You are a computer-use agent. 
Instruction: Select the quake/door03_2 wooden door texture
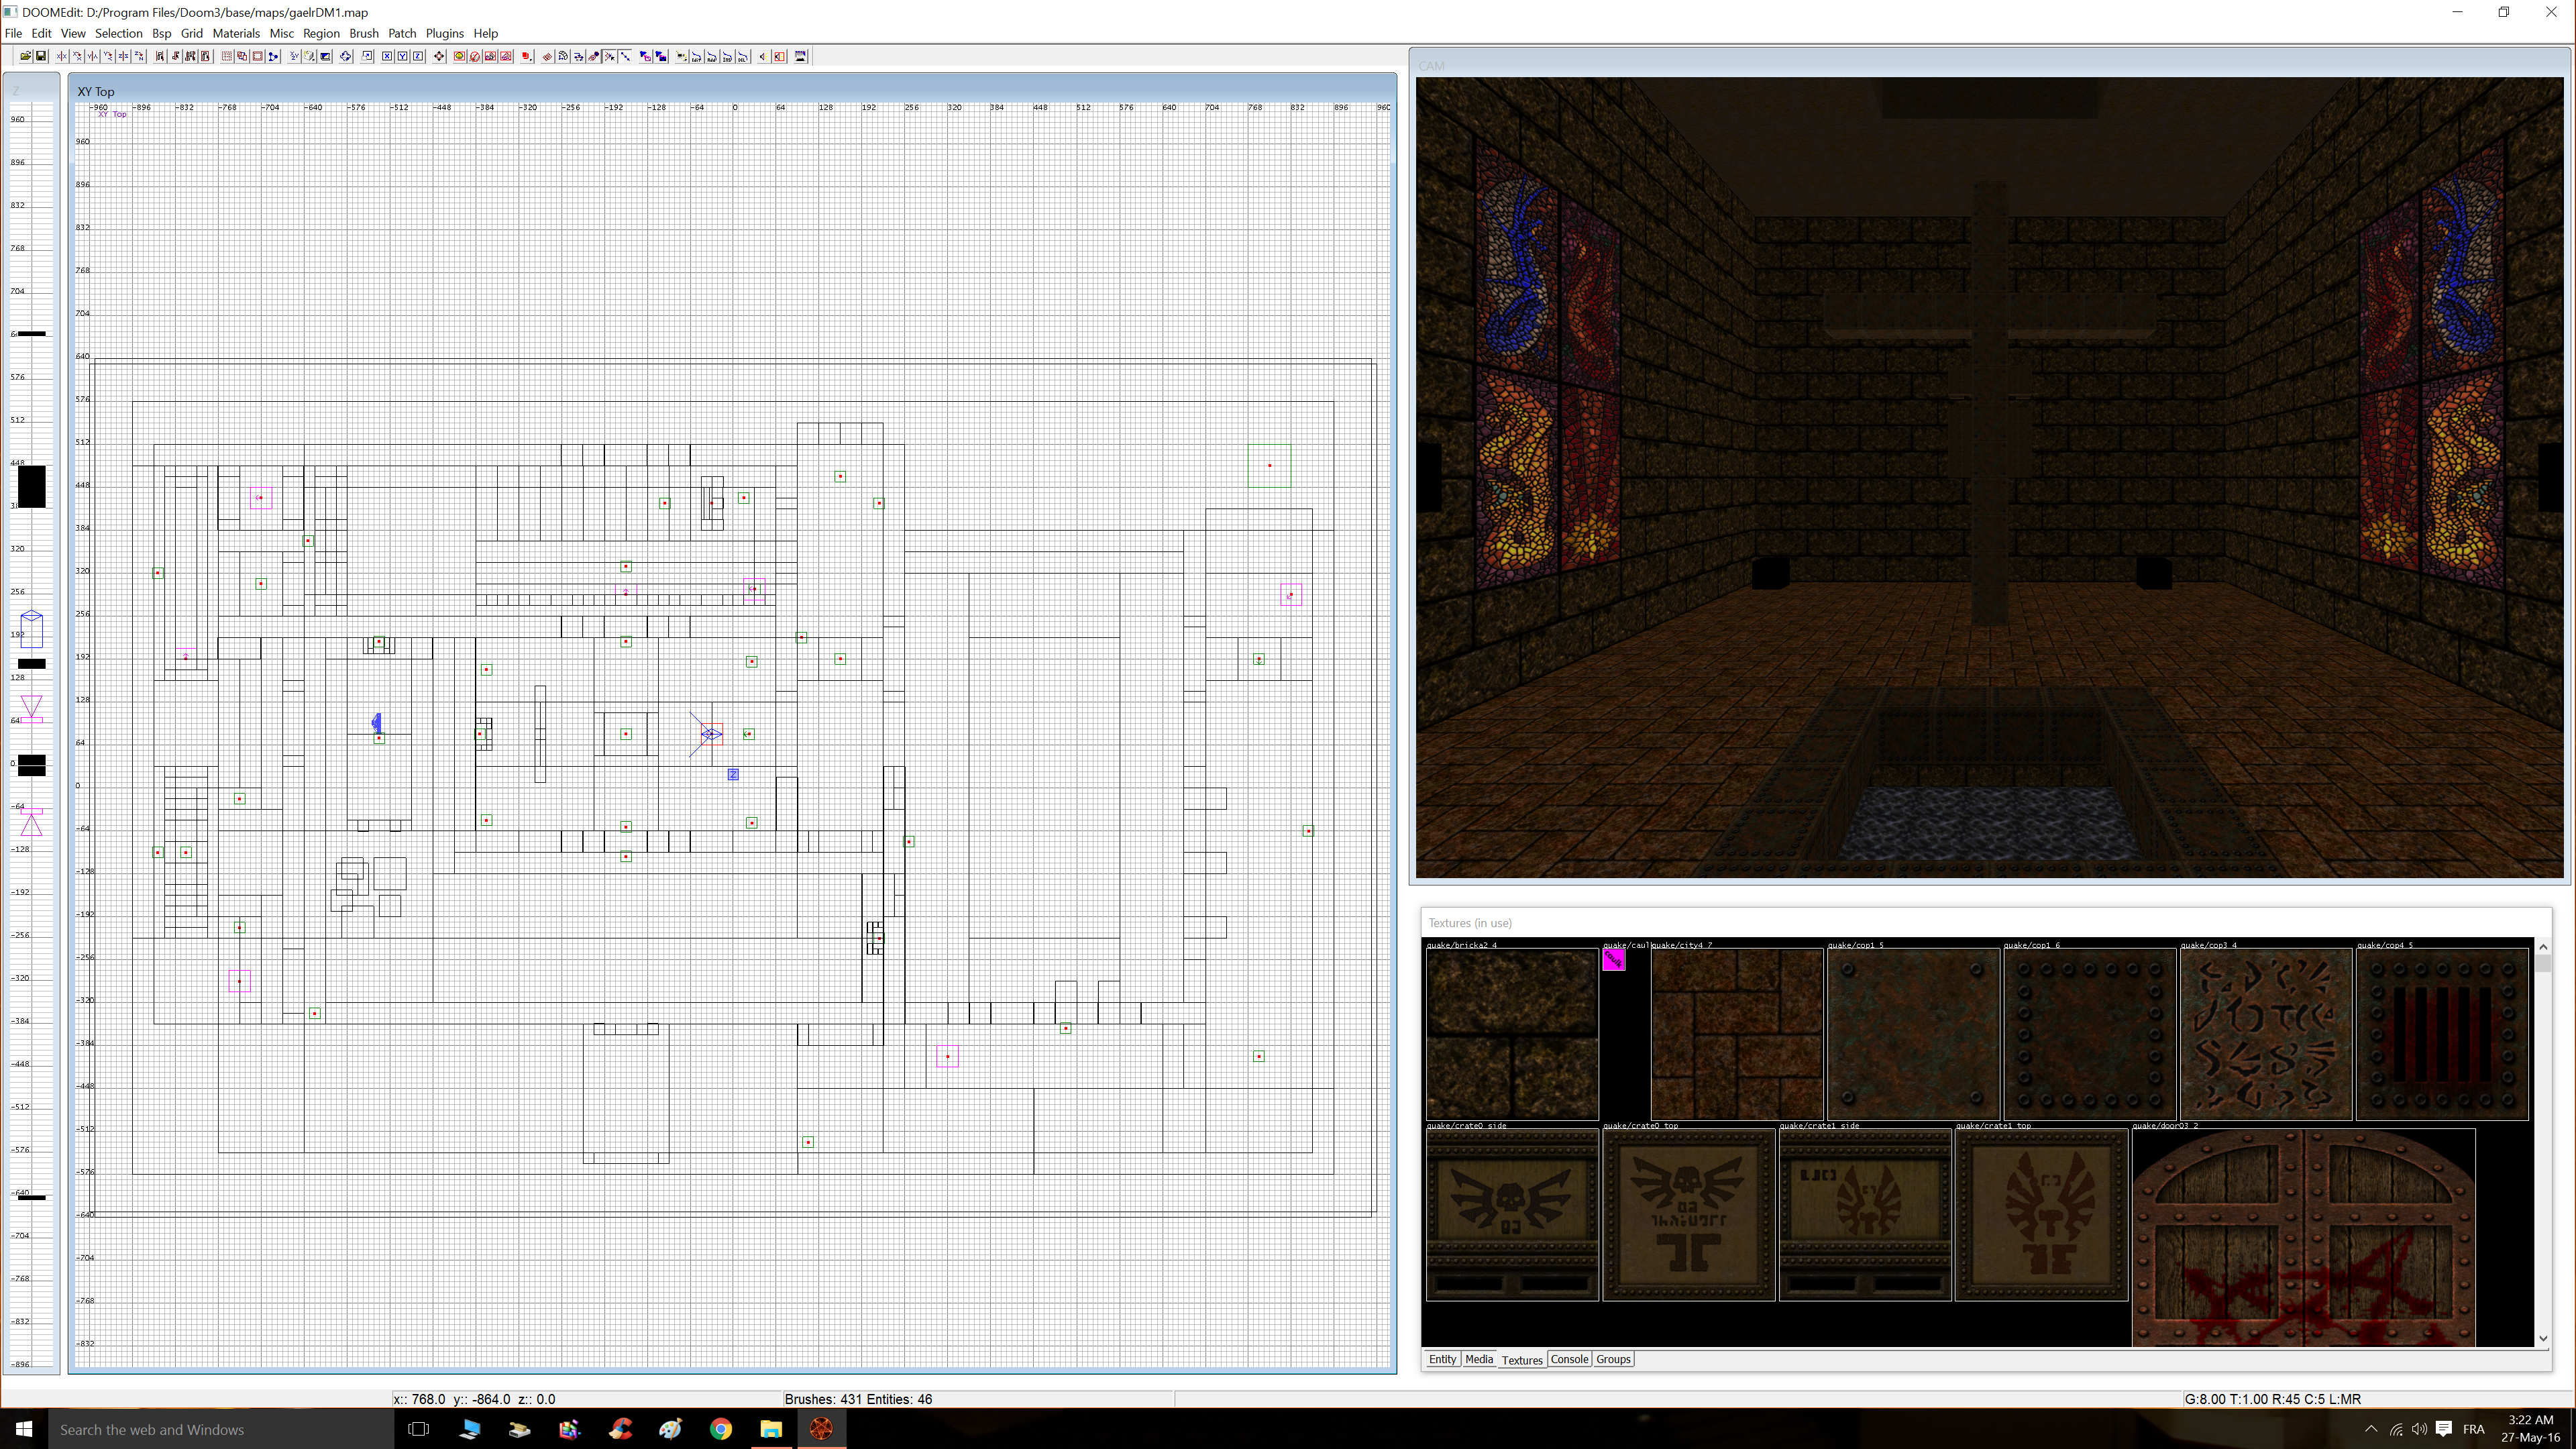[x=2304, y=1237]
